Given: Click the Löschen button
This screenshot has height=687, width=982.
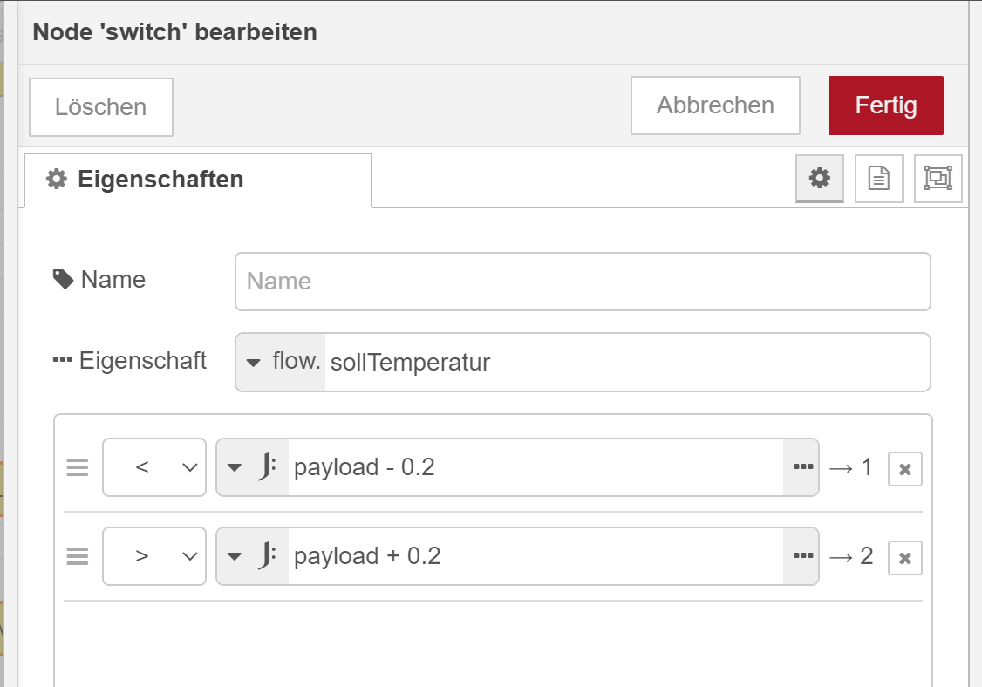Looking at the screenshot, I should click(101, 107).
